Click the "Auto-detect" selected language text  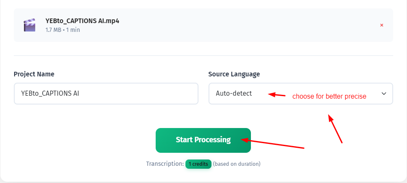point(234,94)
